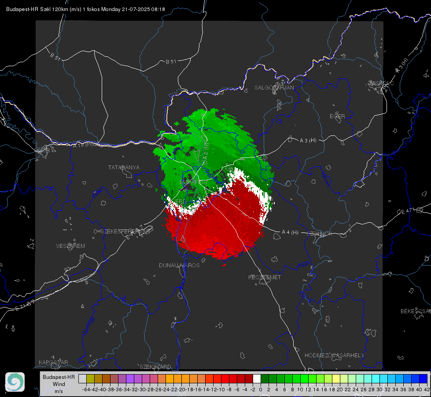Select the KAPOSVÁR city label

tap(53, 362)
